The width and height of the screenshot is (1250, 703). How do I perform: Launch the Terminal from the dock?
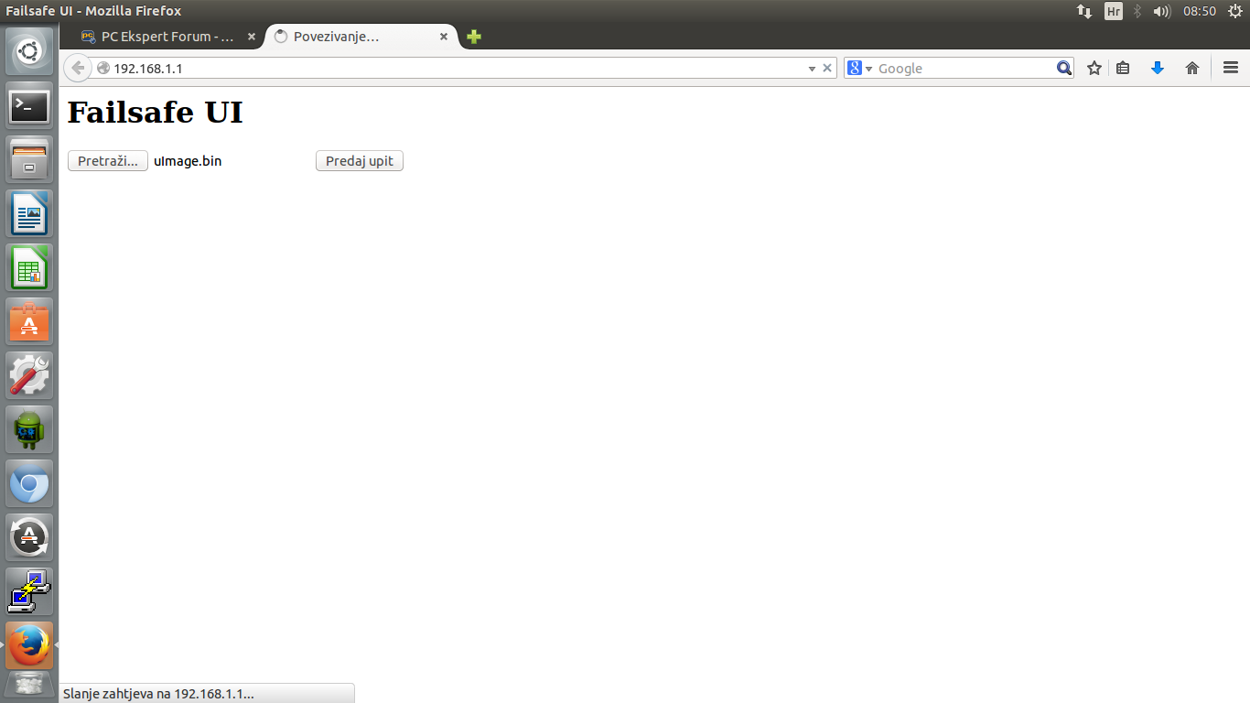point(29,106)
